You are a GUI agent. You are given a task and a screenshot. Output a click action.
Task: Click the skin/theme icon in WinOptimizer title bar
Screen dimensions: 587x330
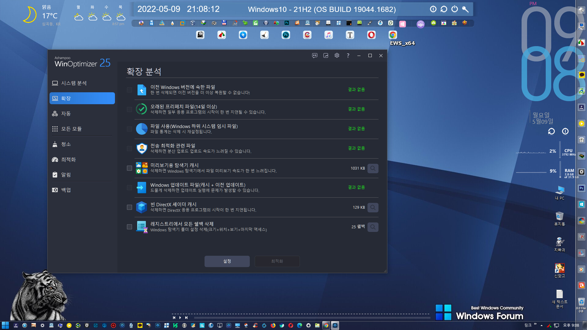326,55
